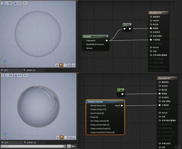Select the lower NewMaterial node title

164,78
